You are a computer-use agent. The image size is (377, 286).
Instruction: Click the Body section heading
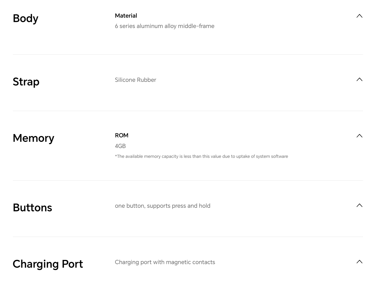[25, 19]
